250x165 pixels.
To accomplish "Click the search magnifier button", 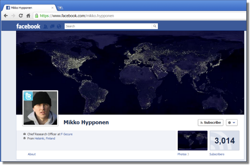I will (x=155, y=26).
